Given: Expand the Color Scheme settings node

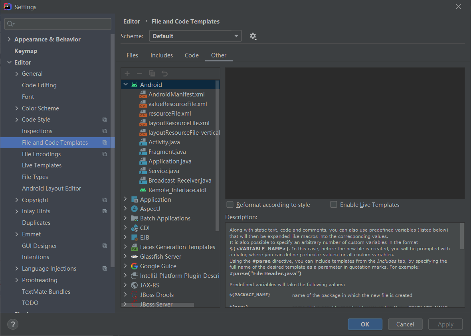Looking at the screenshot, I should [x=17, y=108].
